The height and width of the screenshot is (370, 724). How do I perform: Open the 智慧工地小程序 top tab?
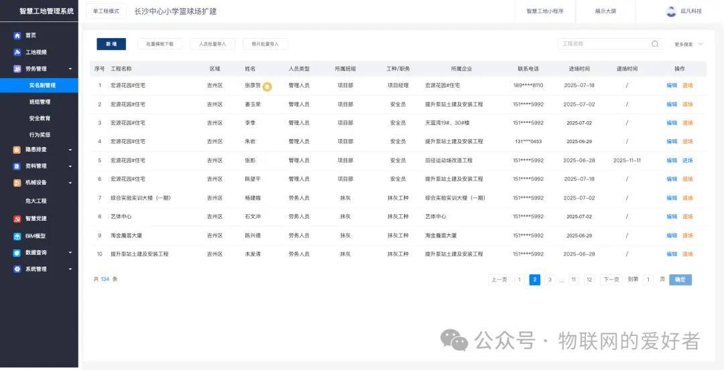[x=545, y=11]
